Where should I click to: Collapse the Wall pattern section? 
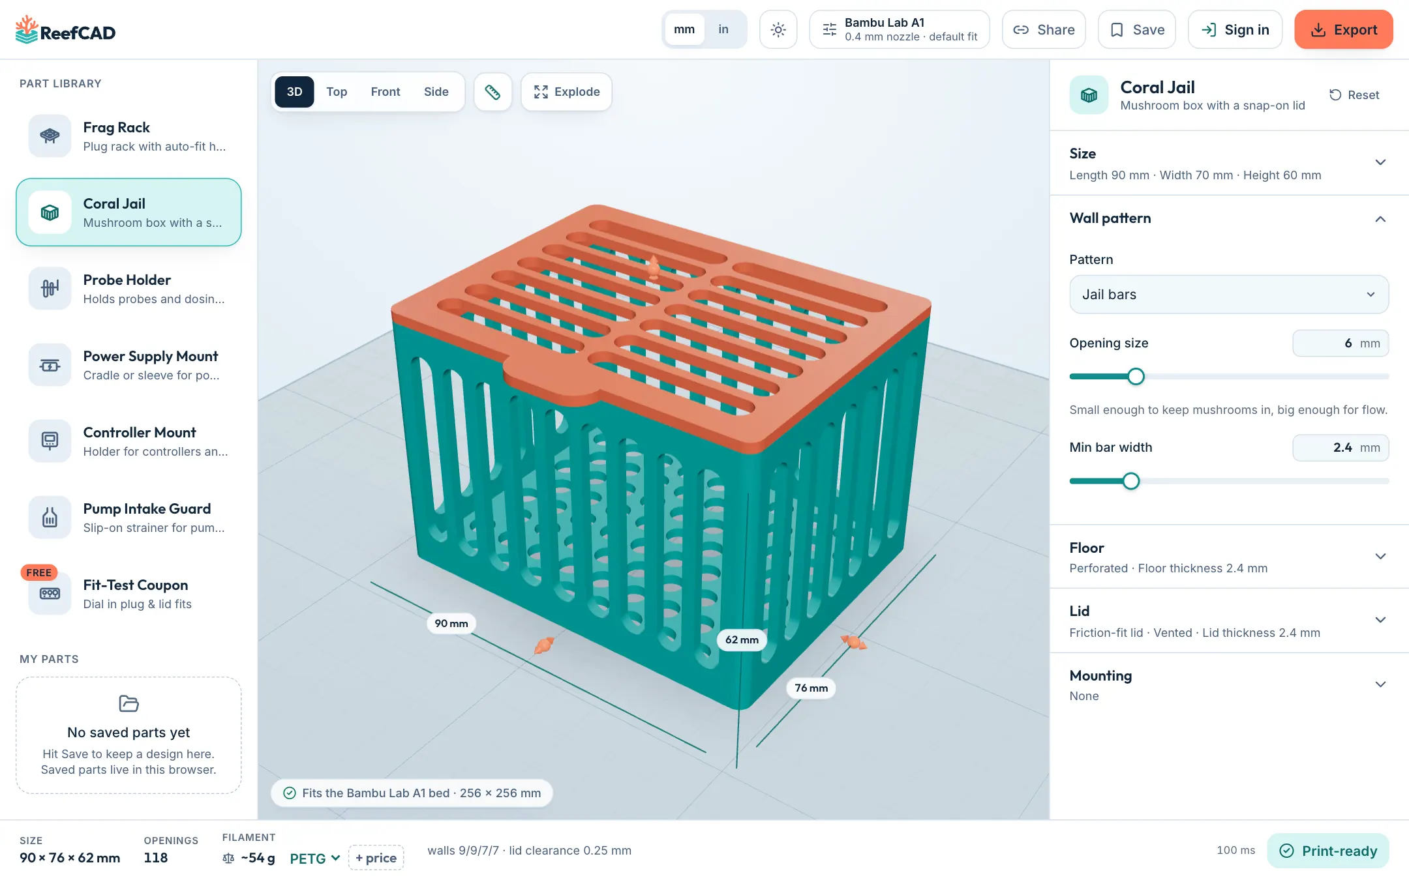[1229, 218]
